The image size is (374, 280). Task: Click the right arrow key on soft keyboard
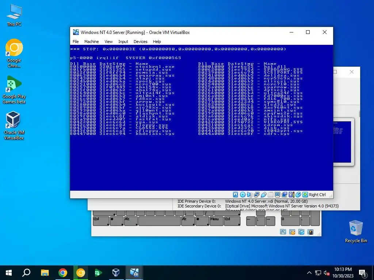(270, 221)
